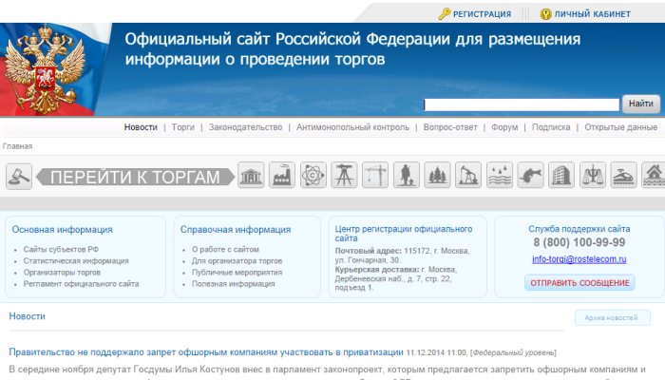Click the key icon beside Регистрация
This screenshot has width=665, height=380.
point(444,14)
